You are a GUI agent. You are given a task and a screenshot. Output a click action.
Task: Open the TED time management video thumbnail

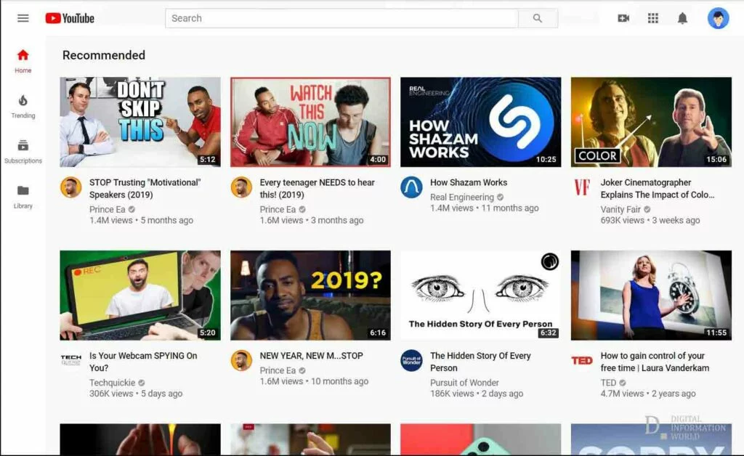pyautogui.click(x=650, y=295)
